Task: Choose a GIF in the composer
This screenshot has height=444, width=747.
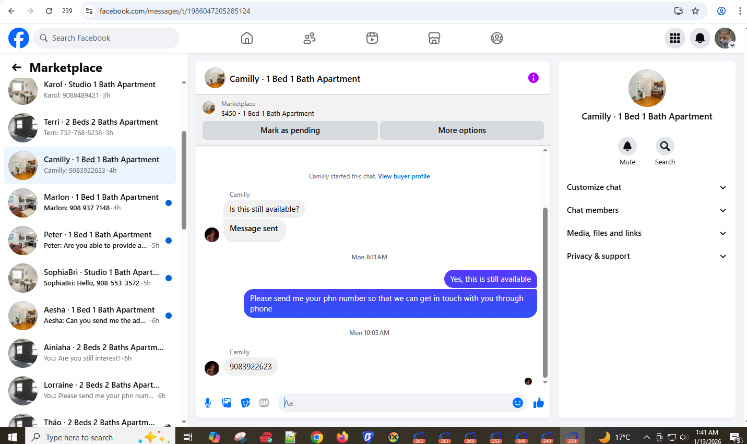Action: point(264,403)
